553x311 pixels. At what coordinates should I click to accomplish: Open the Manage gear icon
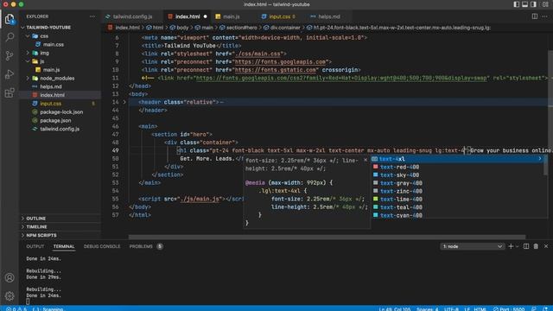[x=10, y=295]
